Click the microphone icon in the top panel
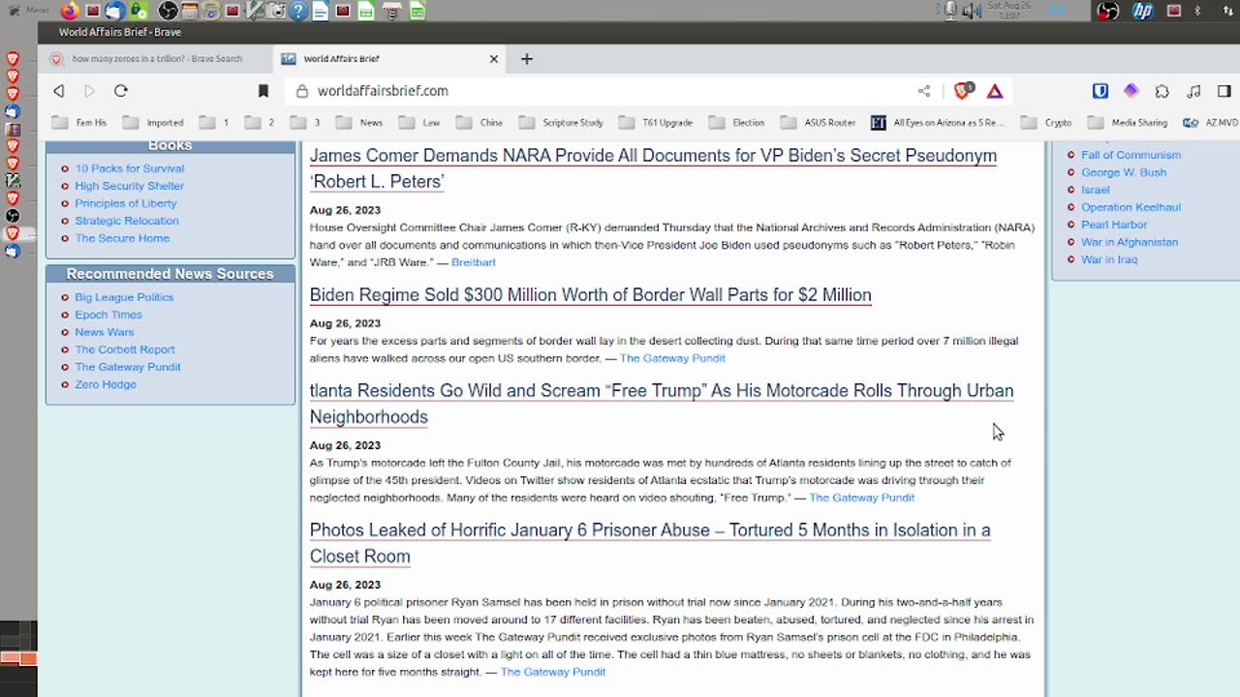 [x=951, y=11]
